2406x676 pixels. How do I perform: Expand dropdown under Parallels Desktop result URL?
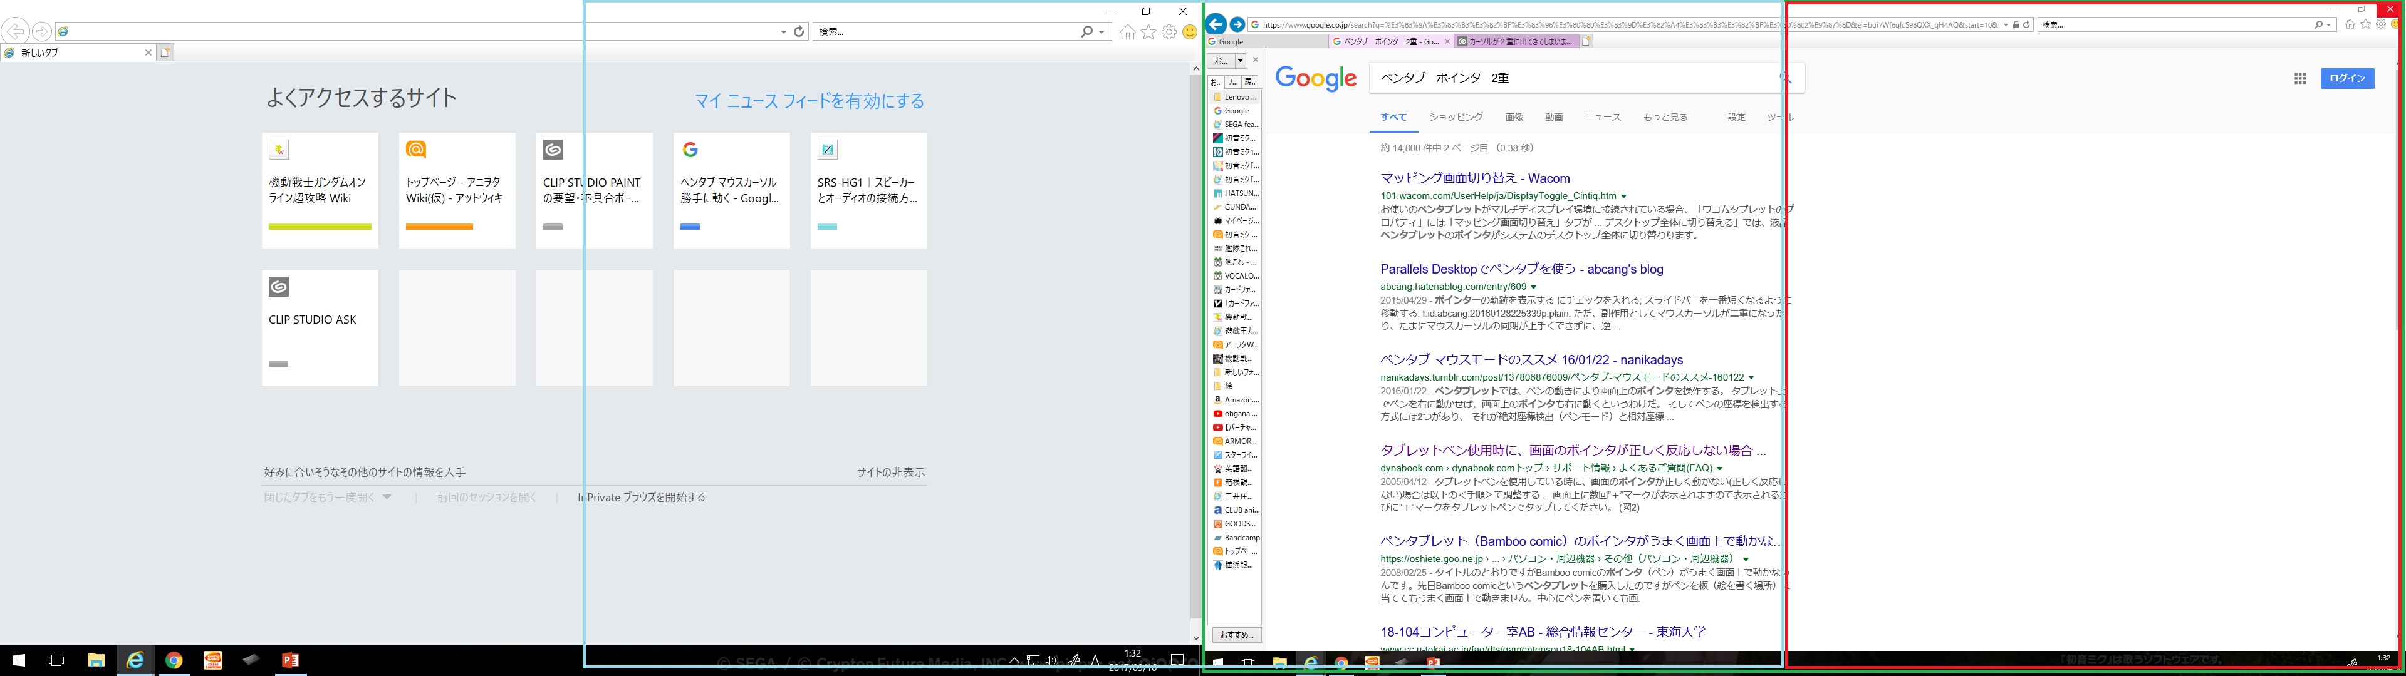click(x=1534, y=287)
